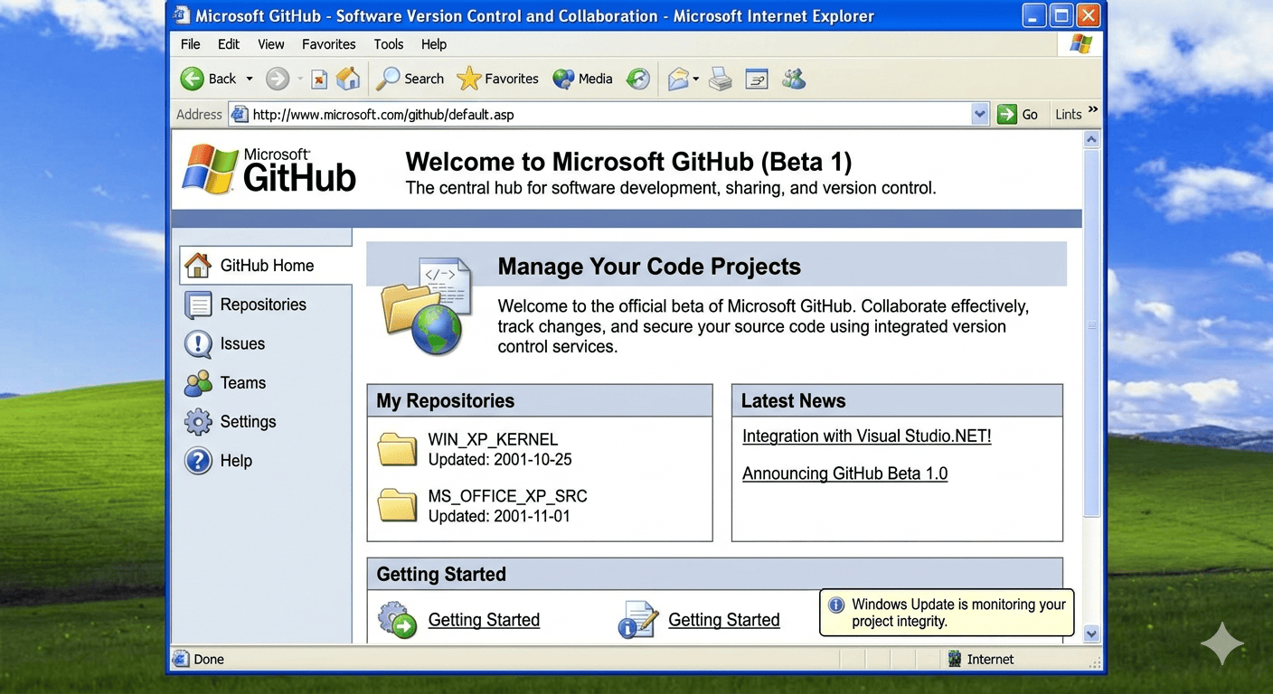
Task: Click the Windows Update info balloon icon
Action: [836, 605]
